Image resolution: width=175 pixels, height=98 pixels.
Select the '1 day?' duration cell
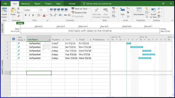tap(58, 43)
